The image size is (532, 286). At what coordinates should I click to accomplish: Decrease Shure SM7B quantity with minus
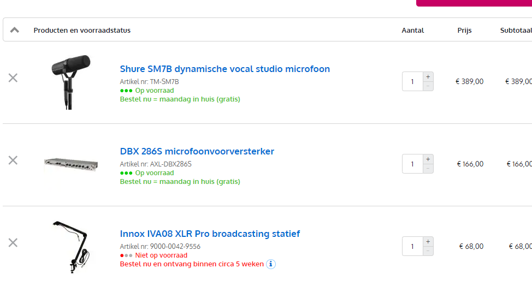428,86
